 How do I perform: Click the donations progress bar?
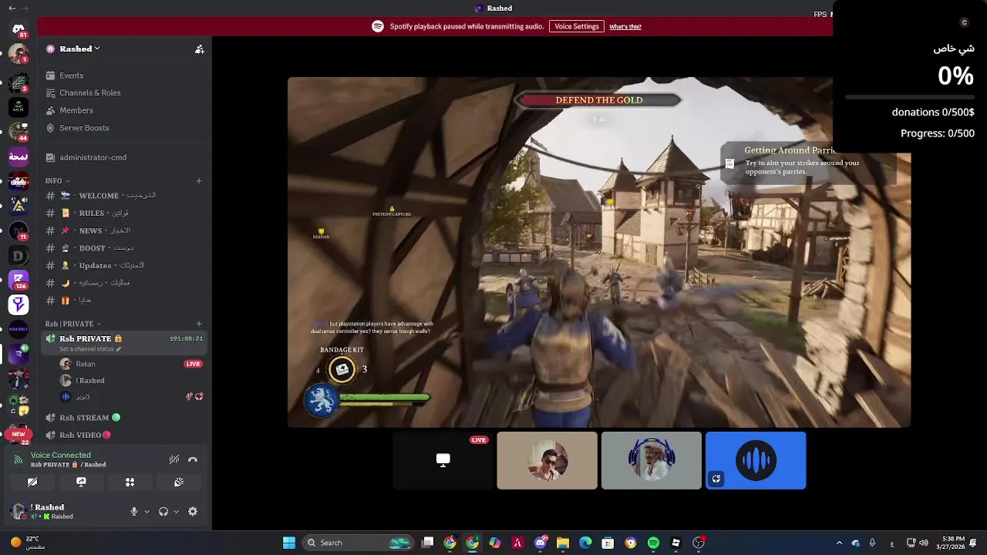pos(910,97)
